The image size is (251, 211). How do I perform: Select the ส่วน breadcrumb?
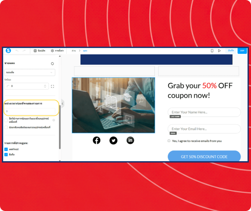tap(74, 51)
